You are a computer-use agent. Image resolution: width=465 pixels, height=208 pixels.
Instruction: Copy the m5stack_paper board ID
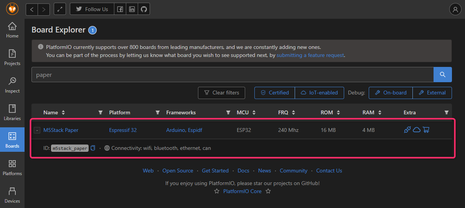[93, 148]
